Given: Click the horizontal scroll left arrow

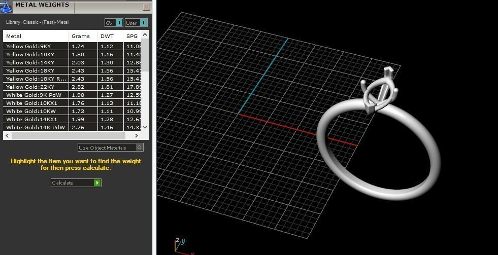Looking at the screenshot, I should click(x=7, y=135).
